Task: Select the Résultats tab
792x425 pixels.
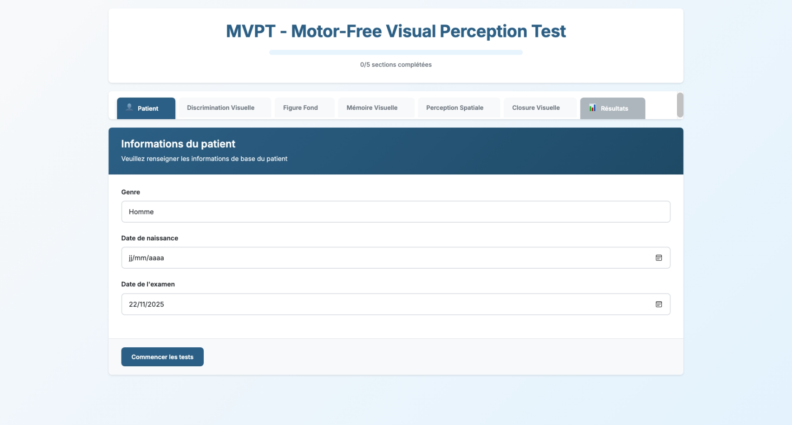Action: [614, 108]
